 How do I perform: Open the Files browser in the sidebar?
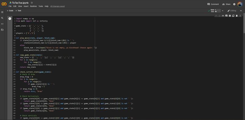(2, 30)
